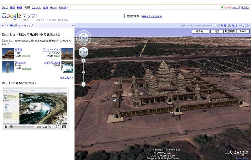Rotate view right with look-joystick right arrow
The height and width of the screenshot is (164, 251).
coord(87,38)
